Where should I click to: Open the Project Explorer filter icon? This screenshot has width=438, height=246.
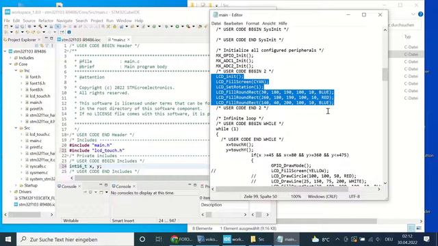47,46
